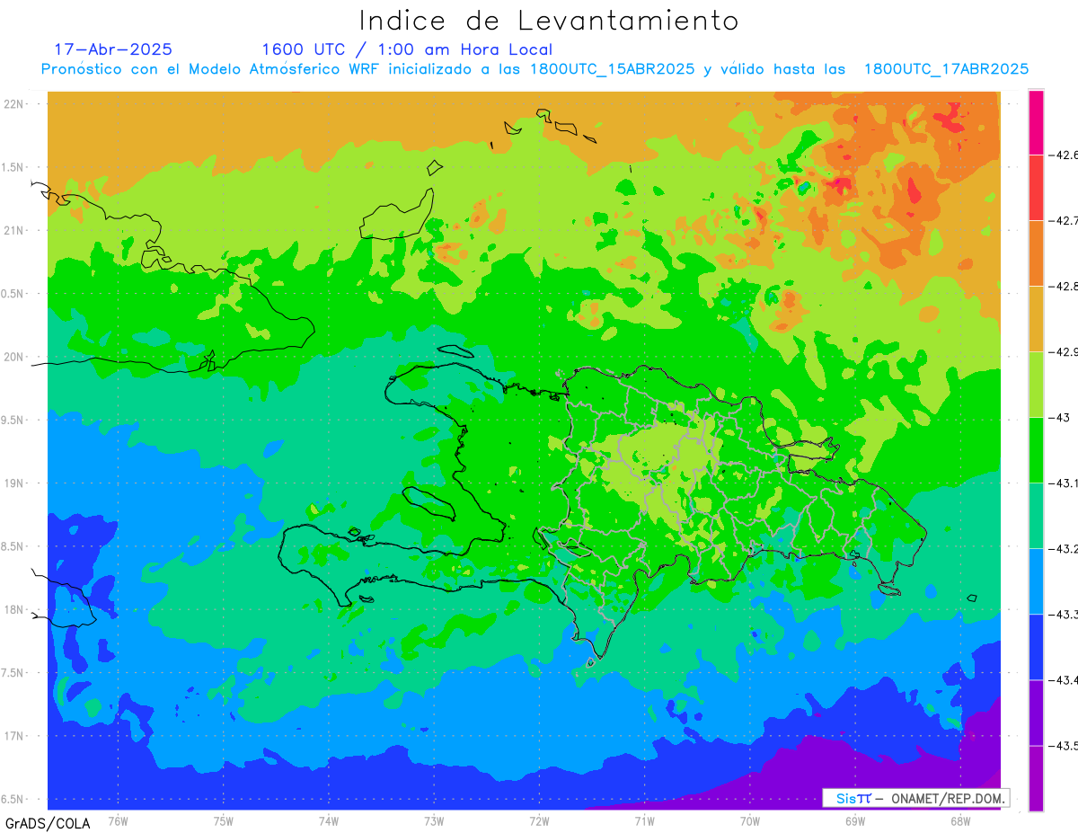Click the '75W' longitude label

click(x=224, y=820)
